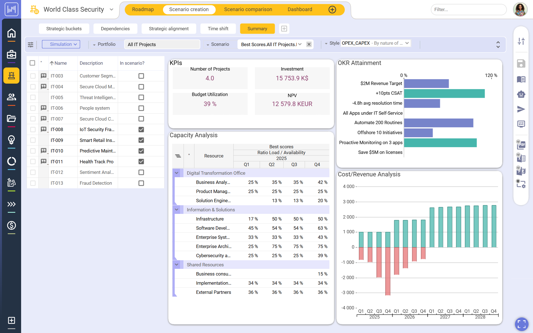Uncheck In scenario for IT-008
This screenshot has width=533, height=333.
coord(141,129)
